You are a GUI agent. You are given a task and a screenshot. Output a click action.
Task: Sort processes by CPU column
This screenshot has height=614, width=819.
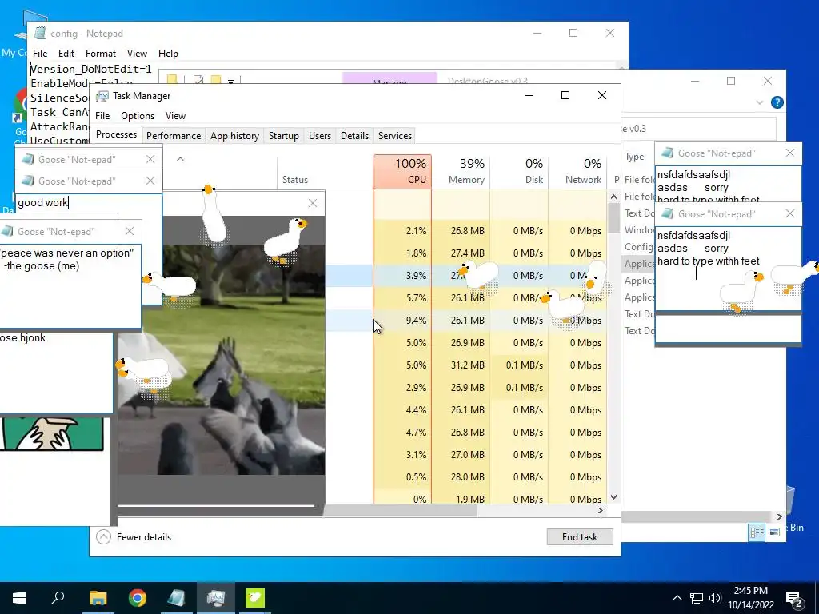pyautogui.click(x=403, y=171)
